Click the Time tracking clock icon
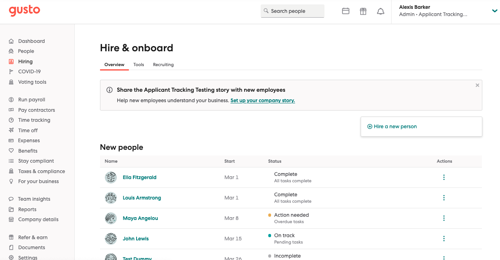The height and width of the screenshot is (260, 500). point(11,120)
